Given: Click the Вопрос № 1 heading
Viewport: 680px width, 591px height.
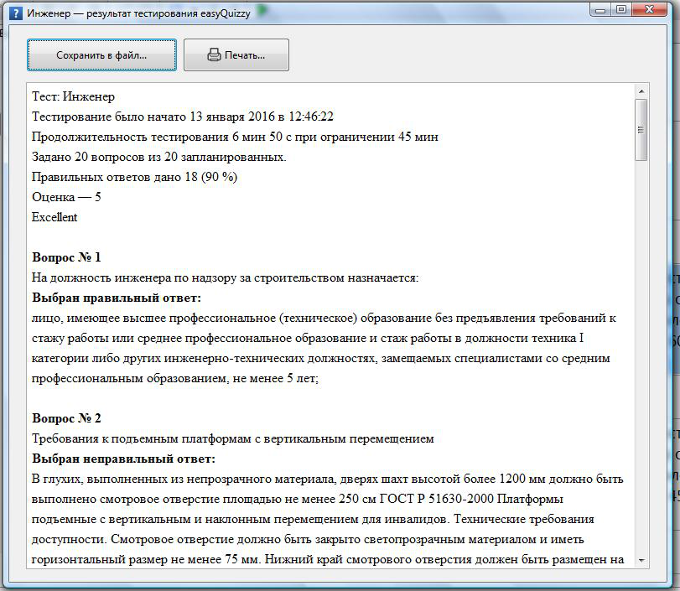Looking at the screenshot, I should coord(67,256).
